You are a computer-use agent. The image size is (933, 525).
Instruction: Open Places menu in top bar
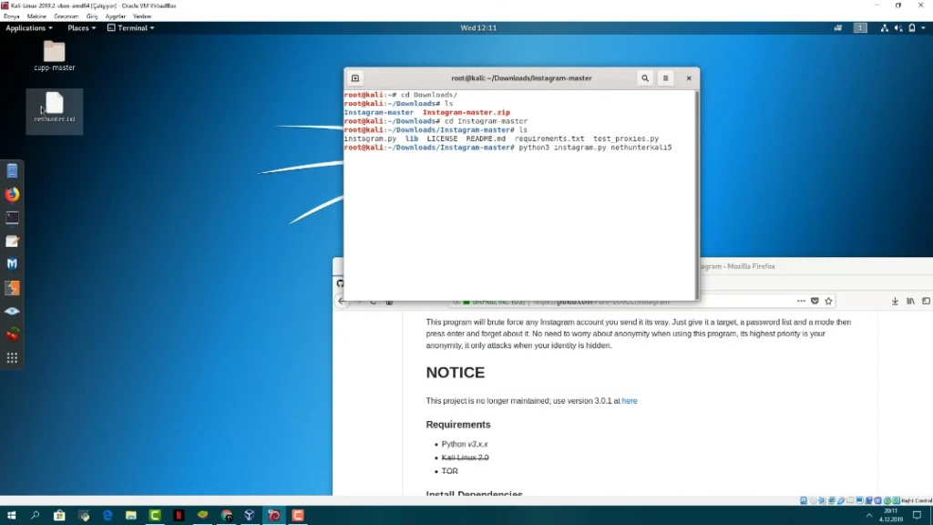[81, 28]
